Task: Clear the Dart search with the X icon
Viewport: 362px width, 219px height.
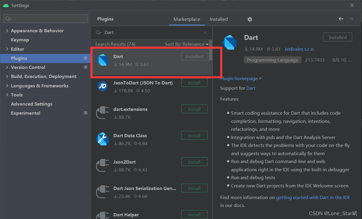Action: 205,33
